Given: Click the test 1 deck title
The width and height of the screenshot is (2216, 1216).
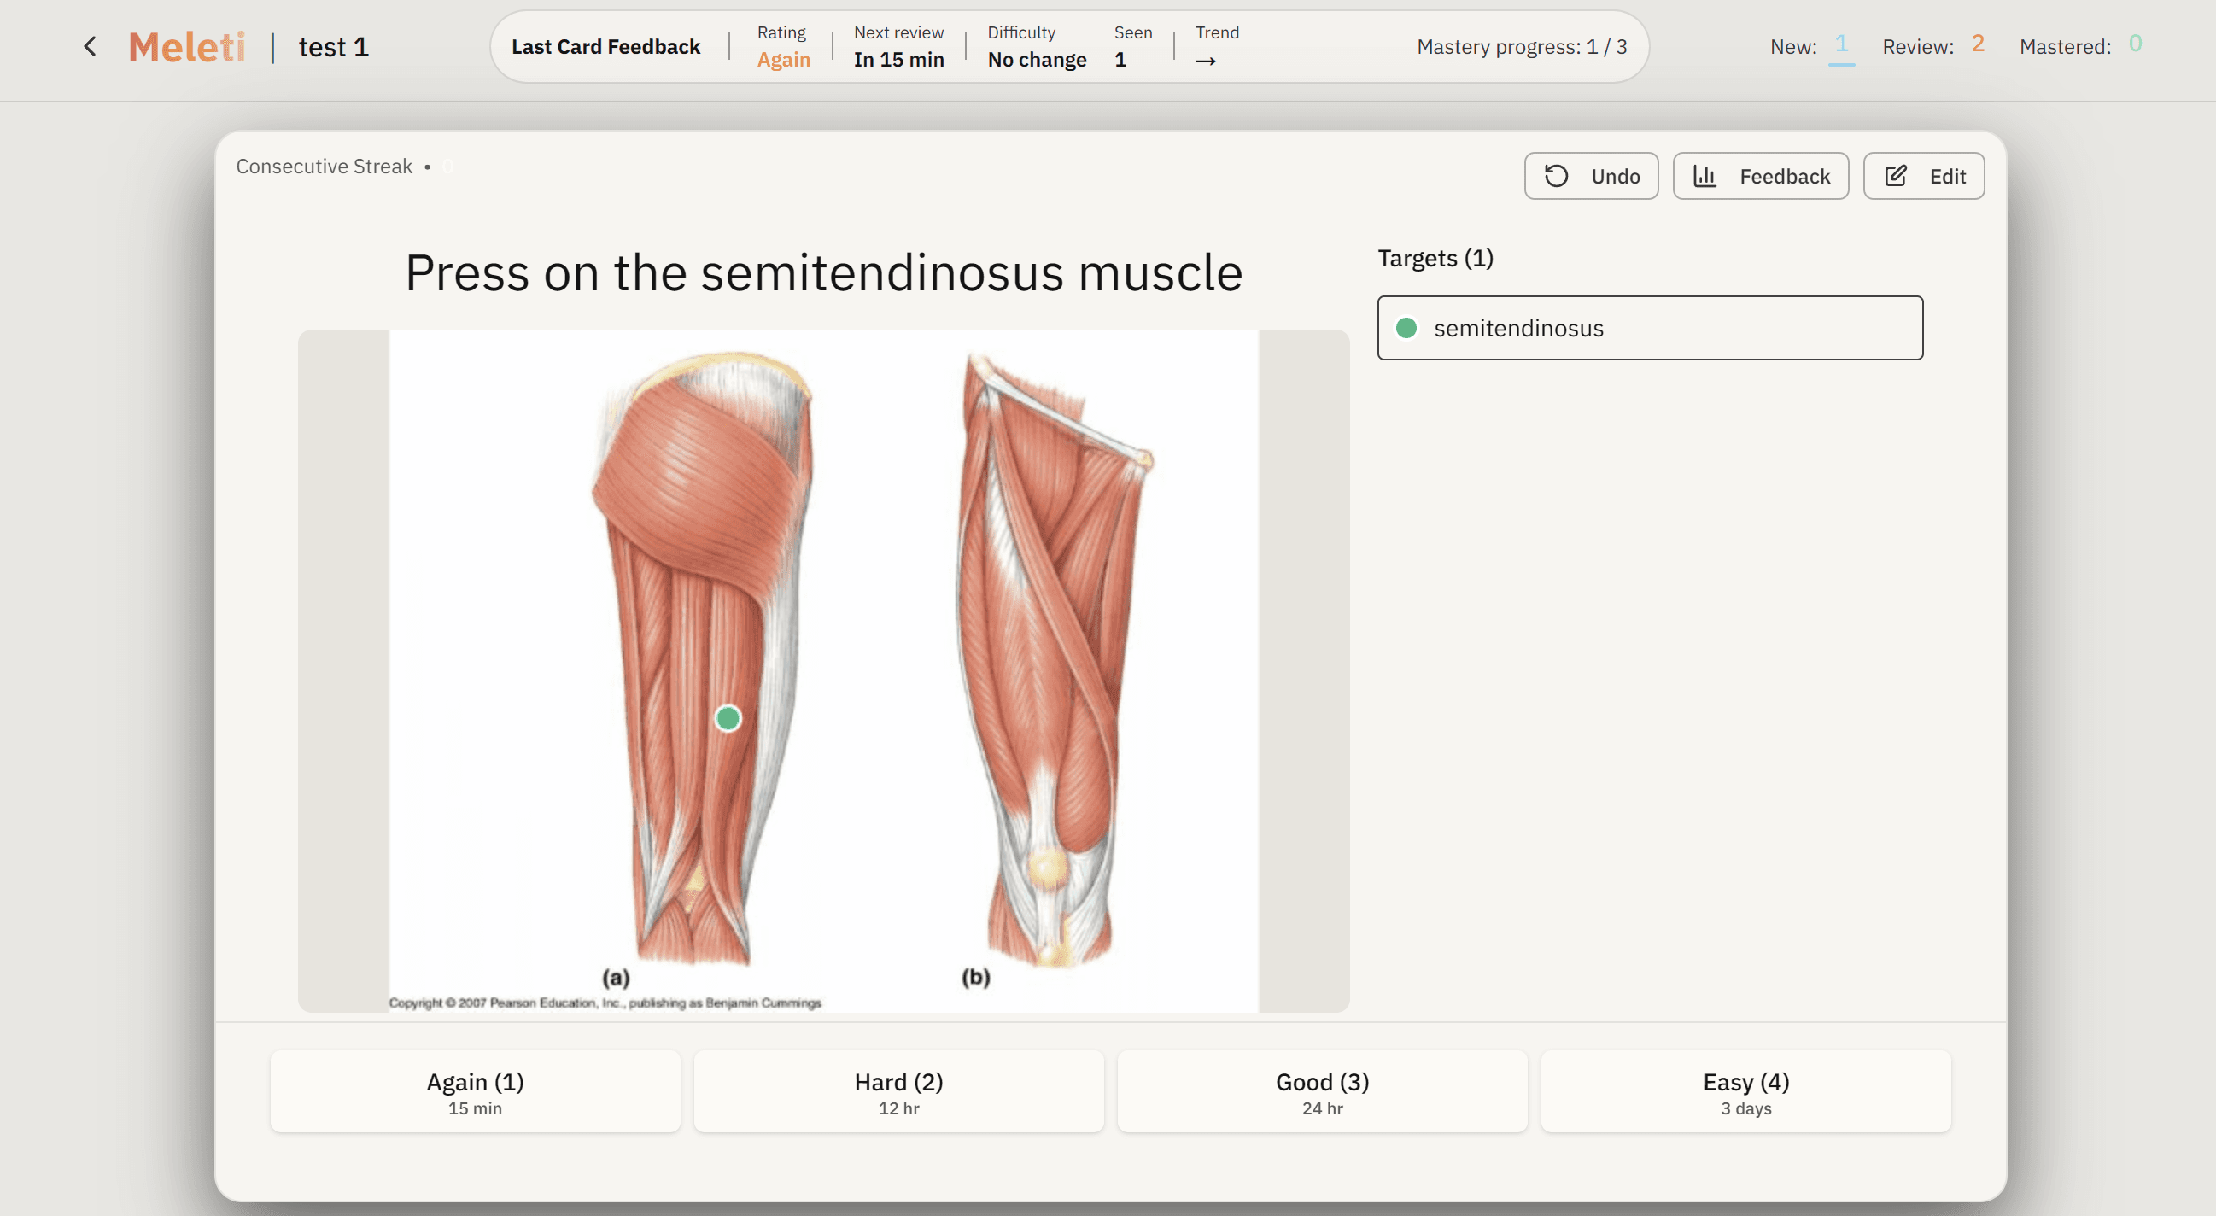Looking at the screenshot, I should pyautogui.click(x=334, y=46).
